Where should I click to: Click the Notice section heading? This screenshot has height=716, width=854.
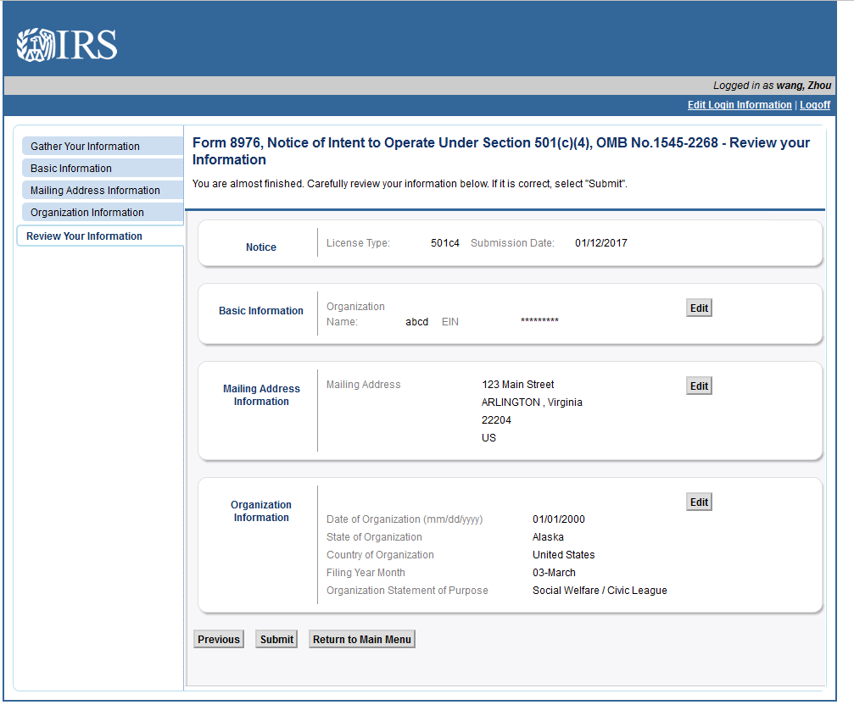261,247
